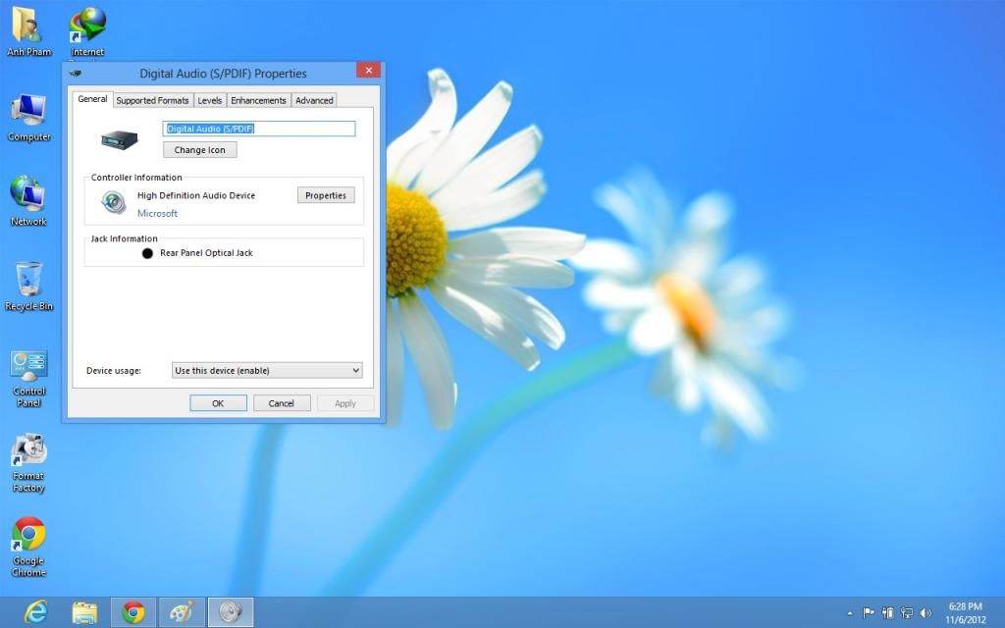Screen dimensions: 1005x628
Task: Click the device name text field
Action: (x=258, y=129)
